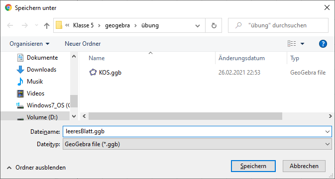
Task: Click the Dateiname input field
Action: (197, 131)
